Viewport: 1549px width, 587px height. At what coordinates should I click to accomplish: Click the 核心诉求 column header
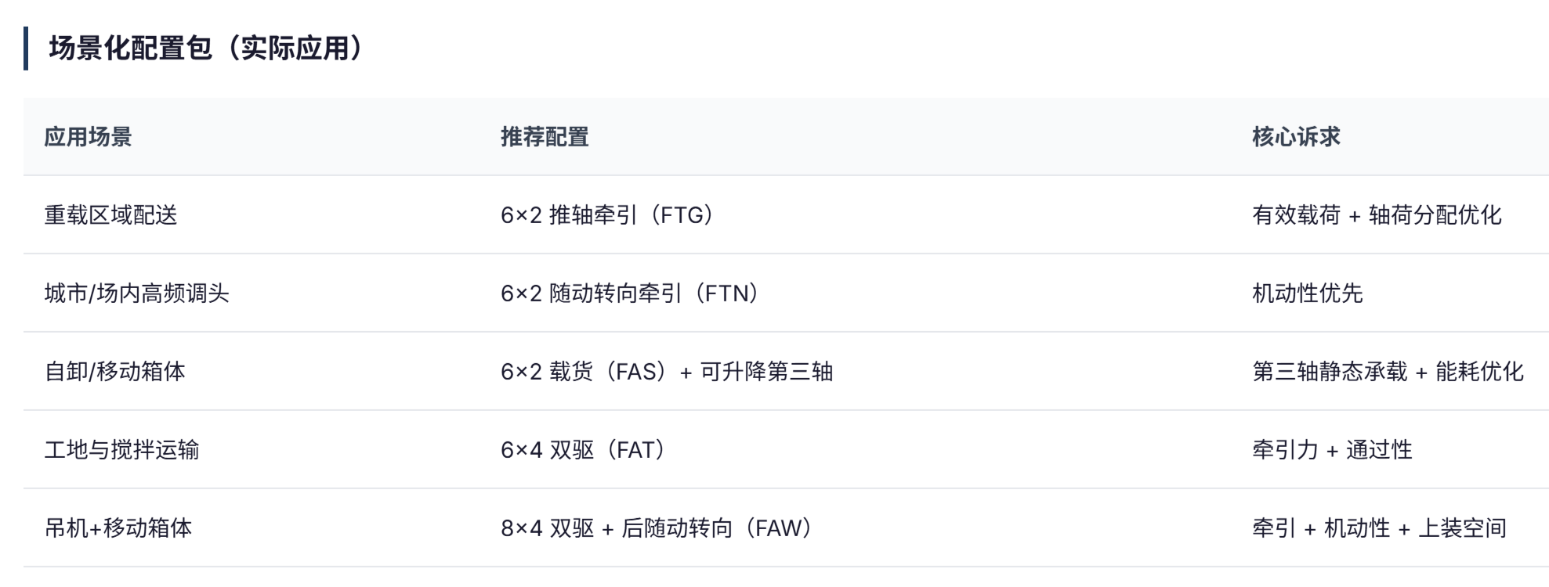point(1296,137)
